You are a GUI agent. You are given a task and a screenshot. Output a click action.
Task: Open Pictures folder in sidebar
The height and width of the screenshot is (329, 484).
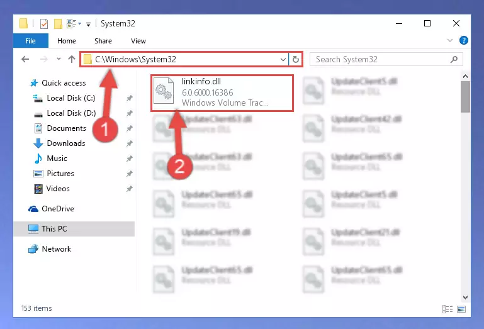[x=60, y=174]
